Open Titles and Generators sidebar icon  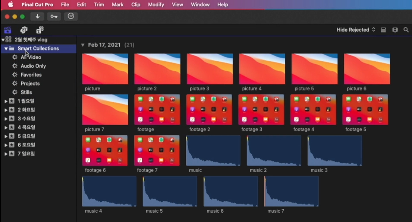40,30
